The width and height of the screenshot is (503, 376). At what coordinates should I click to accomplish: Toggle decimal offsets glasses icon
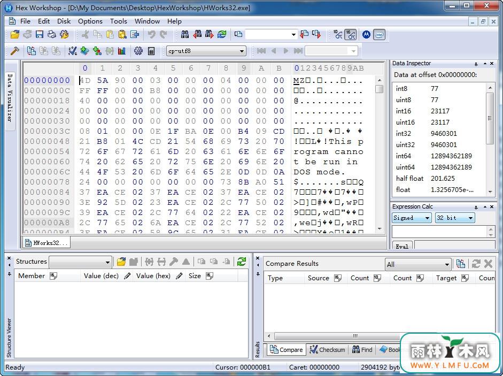338,34
